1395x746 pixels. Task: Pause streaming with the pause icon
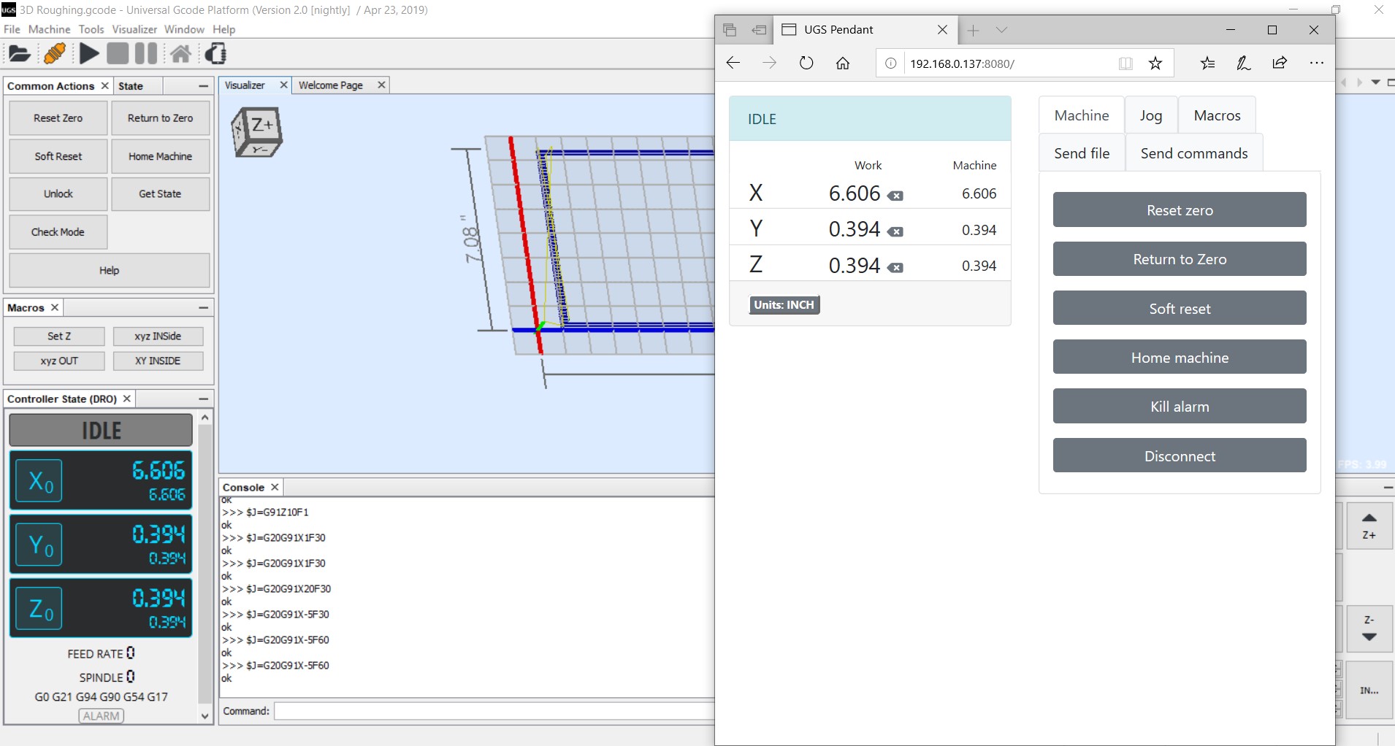[x=145, y=53]
